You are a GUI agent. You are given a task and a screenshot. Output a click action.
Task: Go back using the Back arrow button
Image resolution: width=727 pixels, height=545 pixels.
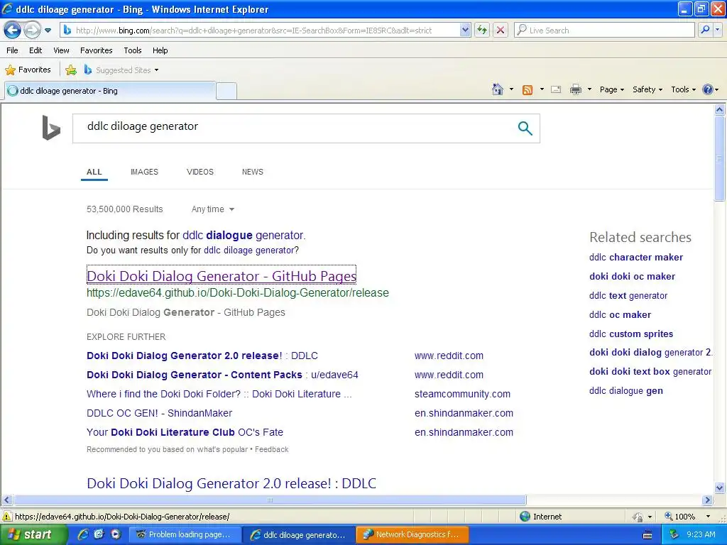click(13, 31)
